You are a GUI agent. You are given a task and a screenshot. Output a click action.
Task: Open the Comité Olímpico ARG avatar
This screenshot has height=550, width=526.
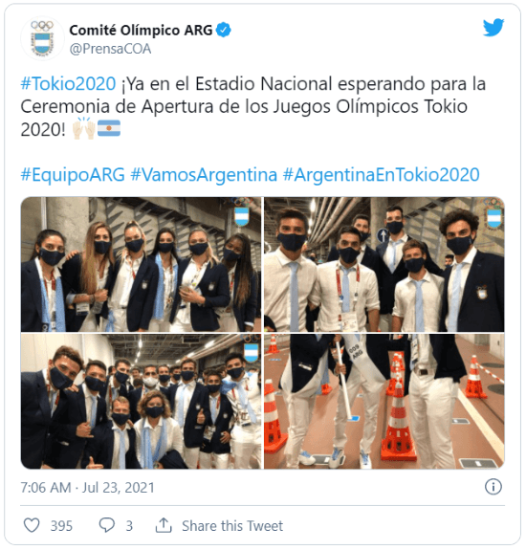pos(42,38)
